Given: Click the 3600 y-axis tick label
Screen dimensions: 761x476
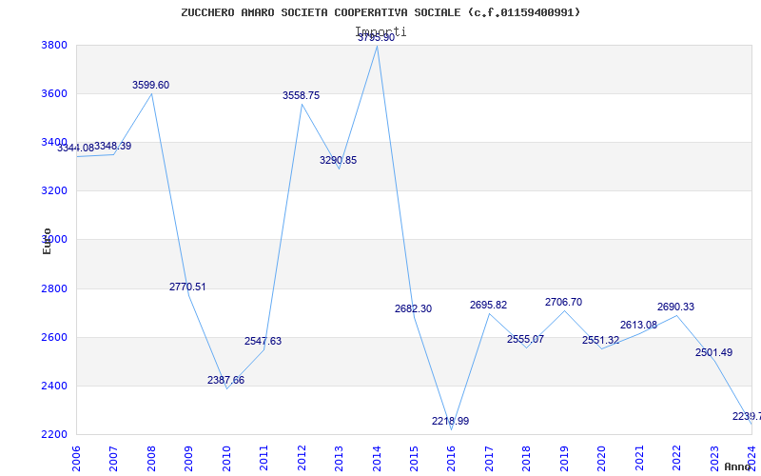Looking at the screenshot, I should click(54, 93).
